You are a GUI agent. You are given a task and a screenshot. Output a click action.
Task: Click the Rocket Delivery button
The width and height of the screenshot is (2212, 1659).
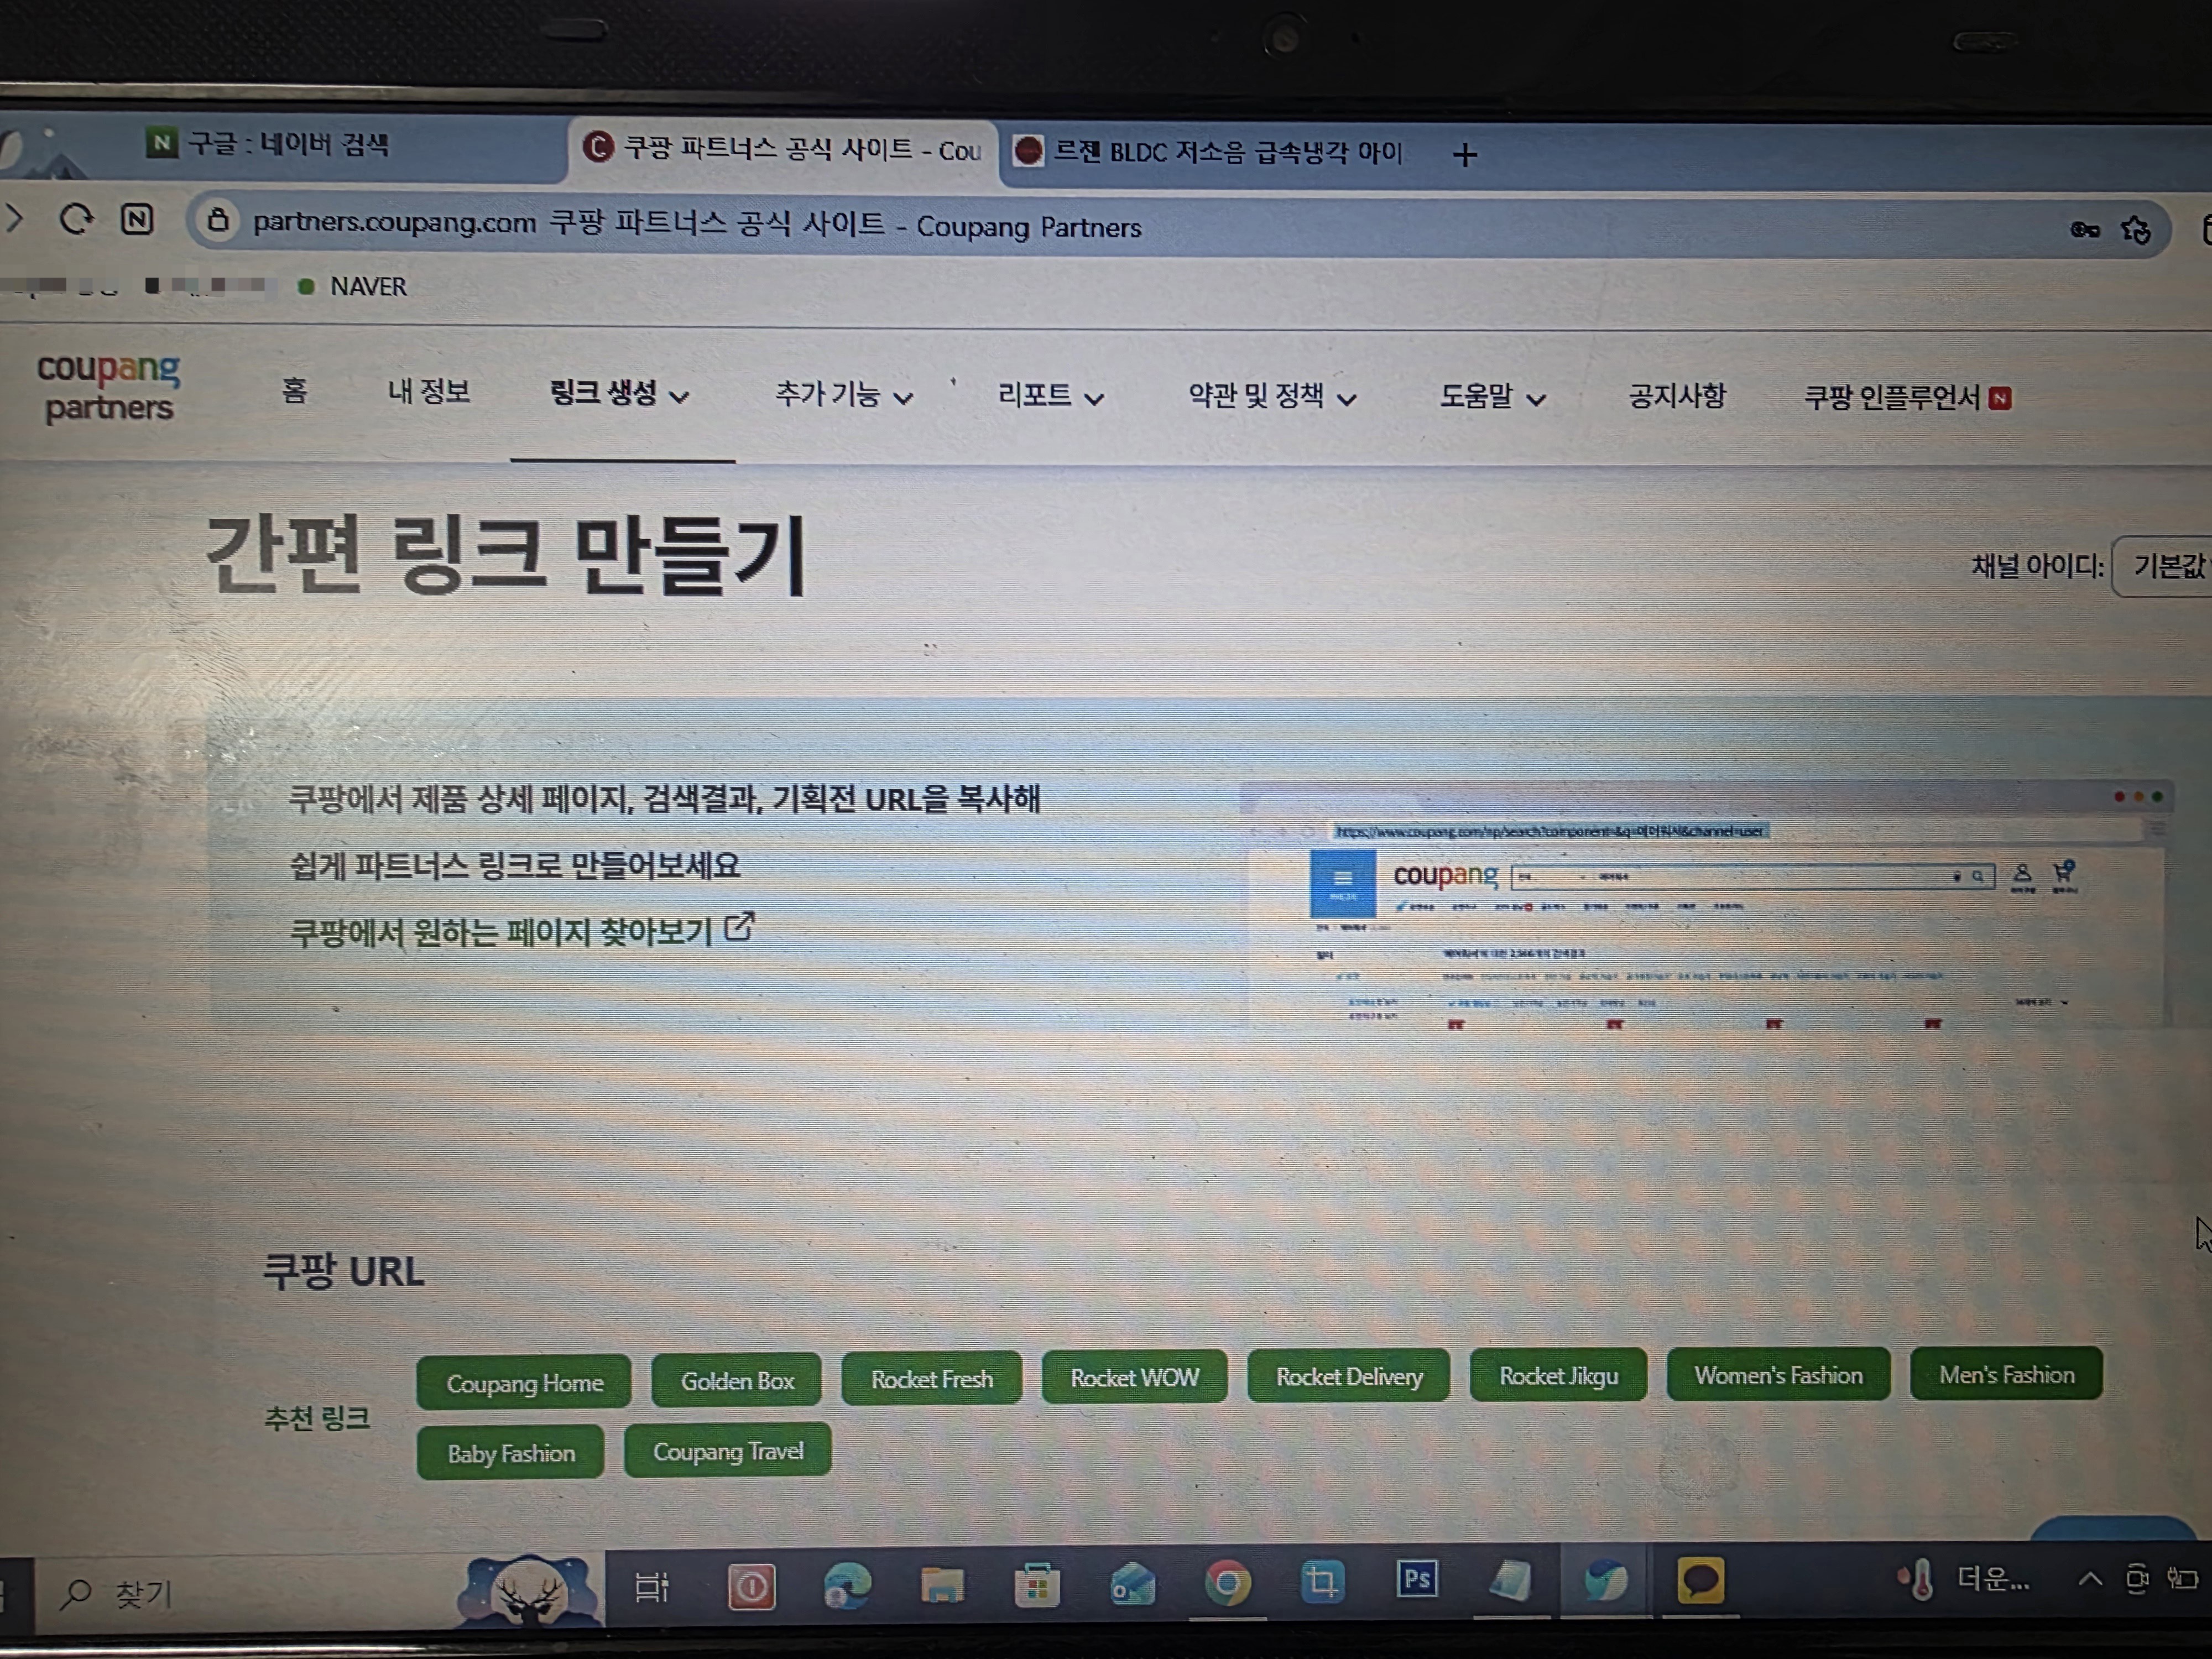pos(1349,1377)
